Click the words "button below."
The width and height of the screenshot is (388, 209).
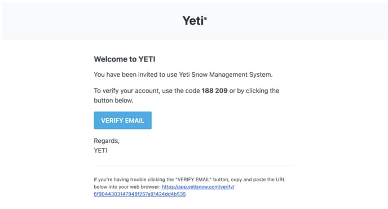(x=113, y=101)
